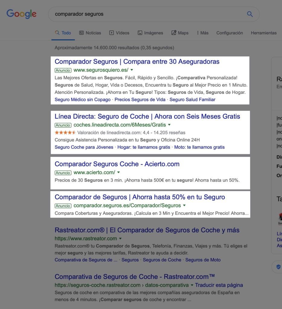
Task: Open Herramientas
Action: [264, 33]
